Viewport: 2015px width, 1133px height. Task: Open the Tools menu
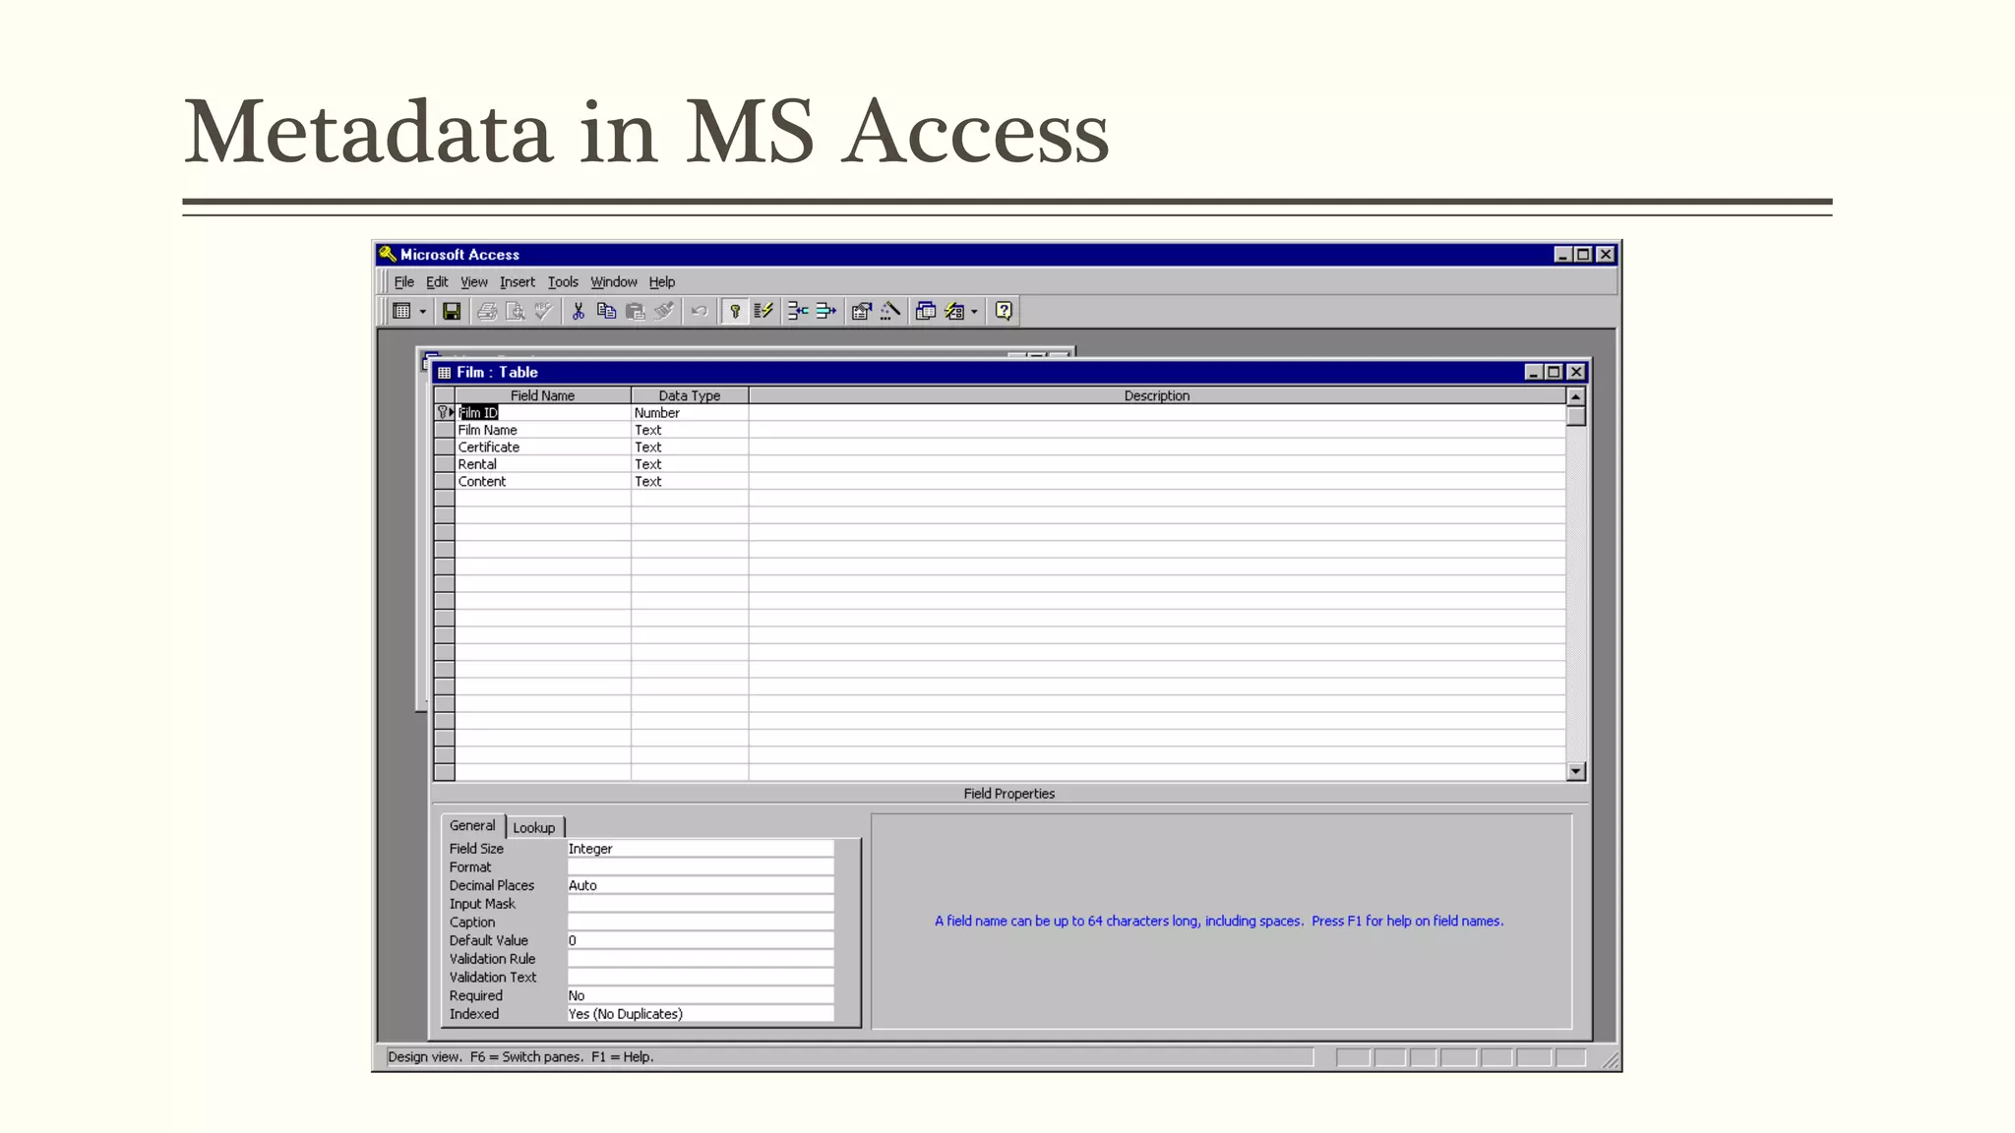(x=563, y=282)
